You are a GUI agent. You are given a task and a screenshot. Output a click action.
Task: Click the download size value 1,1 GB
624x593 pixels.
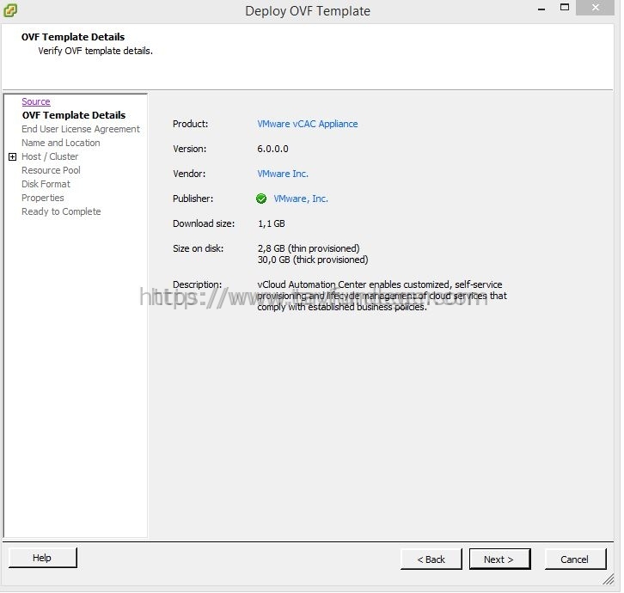(x=272, y=223)
